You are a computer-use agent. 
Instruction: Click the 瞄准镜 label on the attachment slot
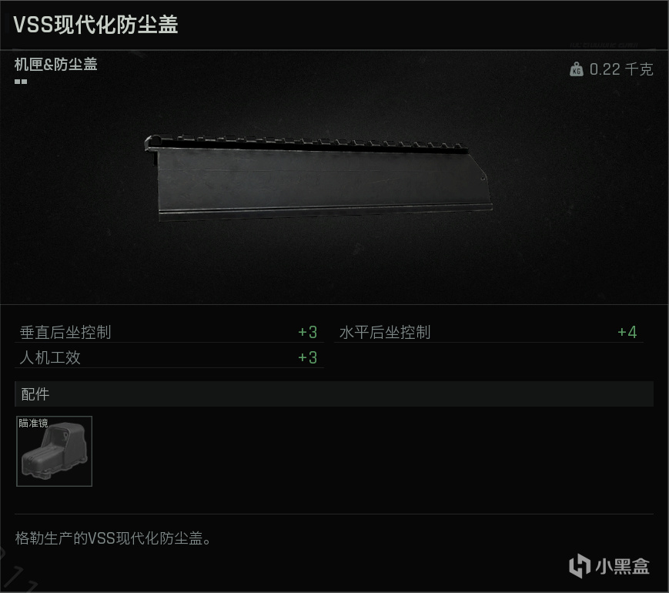pyautogui.click(x=33, y=423)
